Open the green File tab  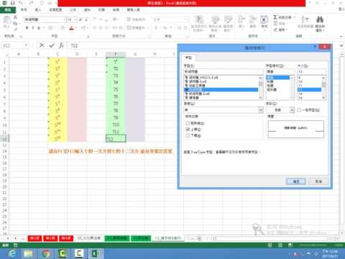(8, 10)
